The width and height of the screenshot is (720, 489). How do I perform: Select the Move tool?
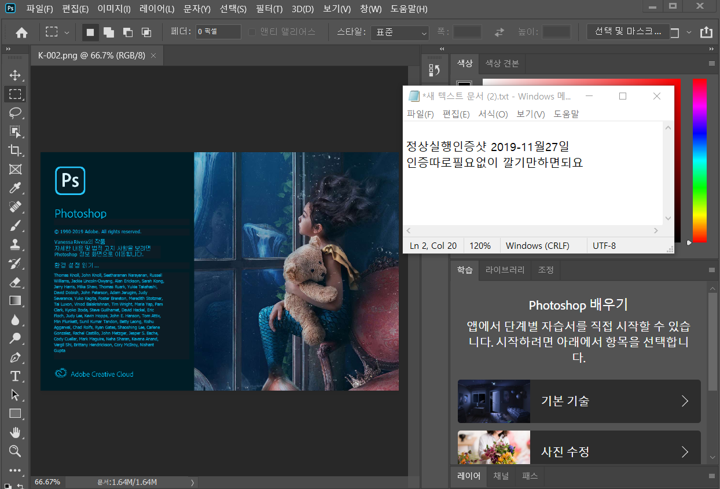[x=15, y=75]
